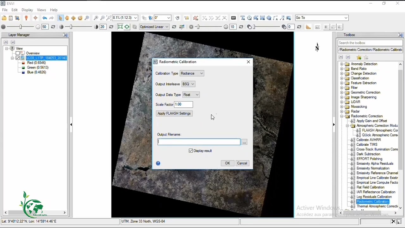Click the brightness slider handle

pyautogui.click(x=21, y=27)
